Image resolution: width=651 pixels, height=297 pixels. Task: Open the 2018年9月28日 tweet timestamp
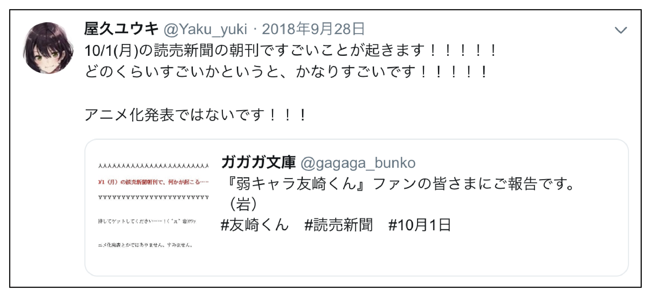313,29
